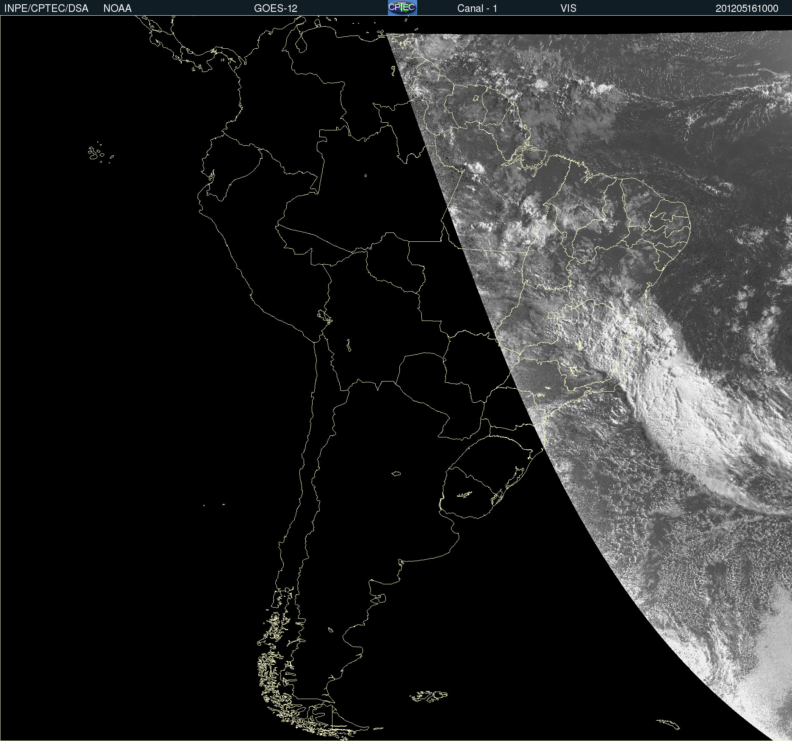Click the CPTEC logo icon
This screenshot has height=741, width=792.
(x=402, y=8)
